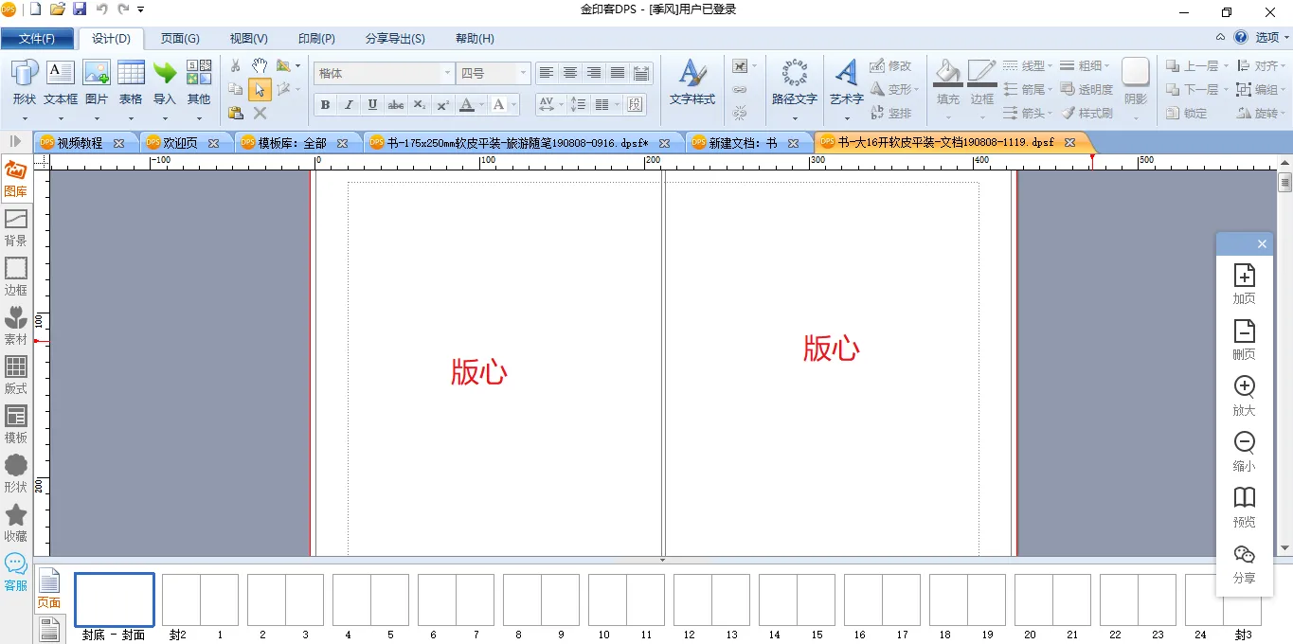The image size is (1293, 644).
Task: Open the 楷体 font dropdown
Action: point(448,73)
